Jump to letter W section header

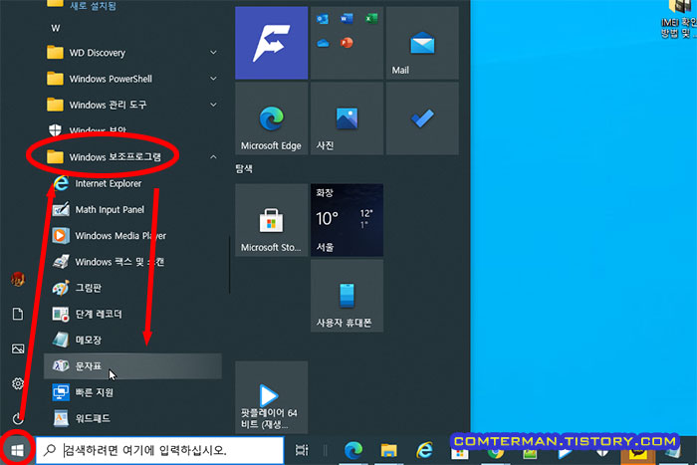(x=56, y=28)
